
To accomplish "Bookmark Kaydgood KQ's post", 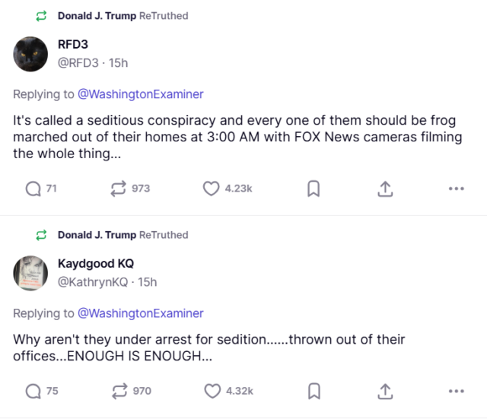I will [313, 391].
